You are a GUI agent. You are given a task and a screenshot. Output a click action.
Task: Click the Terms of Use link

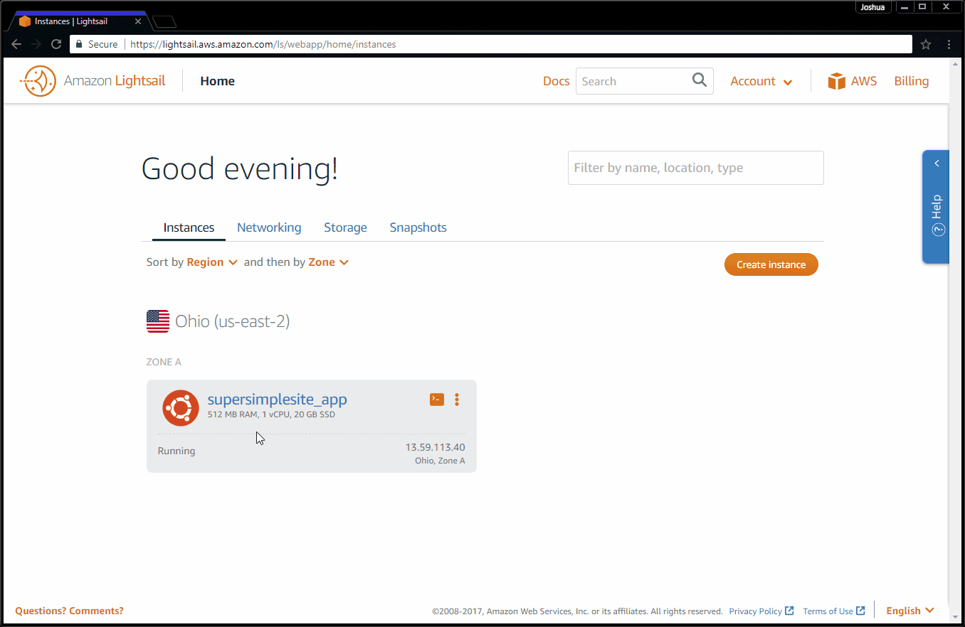(x=828, y=611)
